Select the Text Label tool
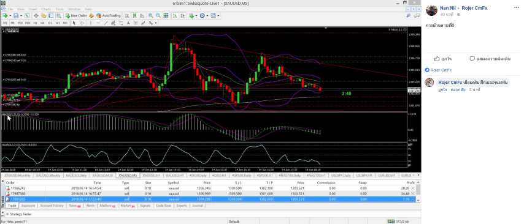 click(x=136, y=23)
